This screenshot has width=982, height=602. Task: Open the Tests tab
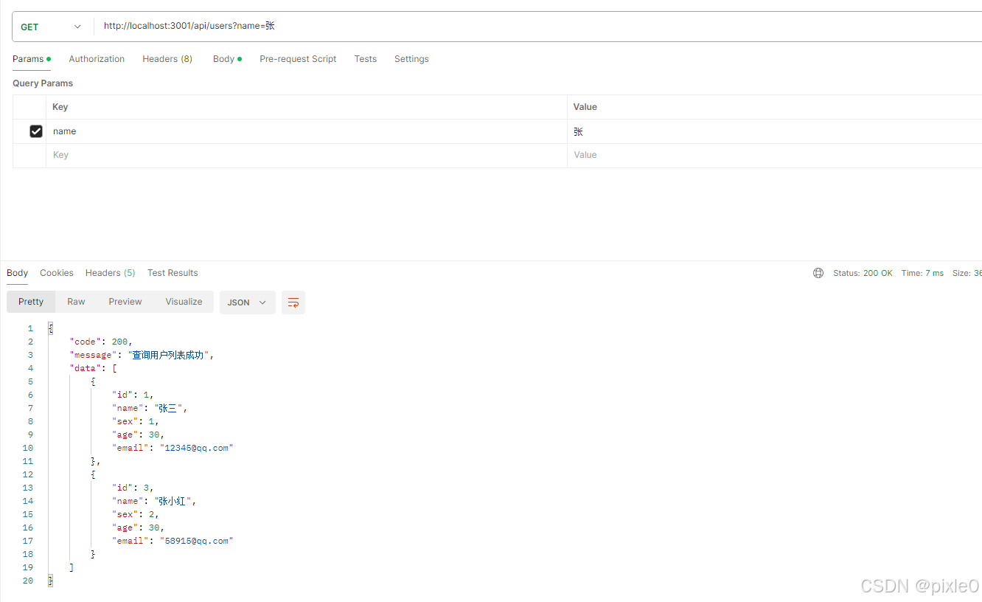tap(366, 59)
